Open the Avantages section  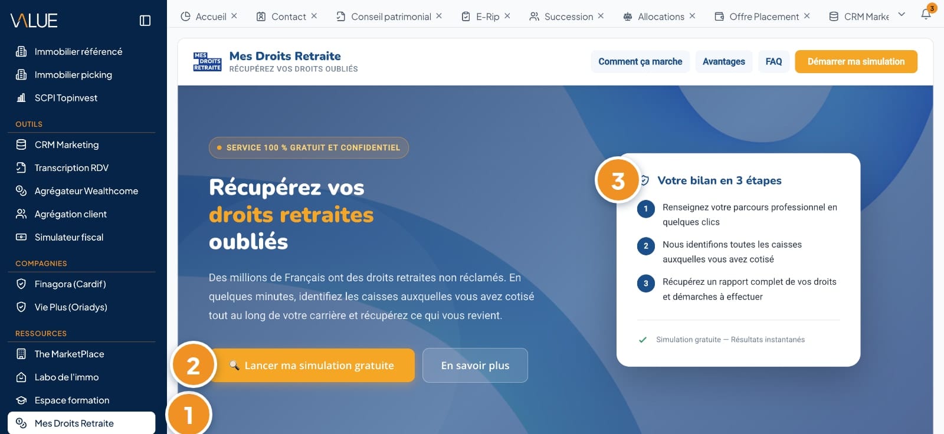click(x=724, y=61)
